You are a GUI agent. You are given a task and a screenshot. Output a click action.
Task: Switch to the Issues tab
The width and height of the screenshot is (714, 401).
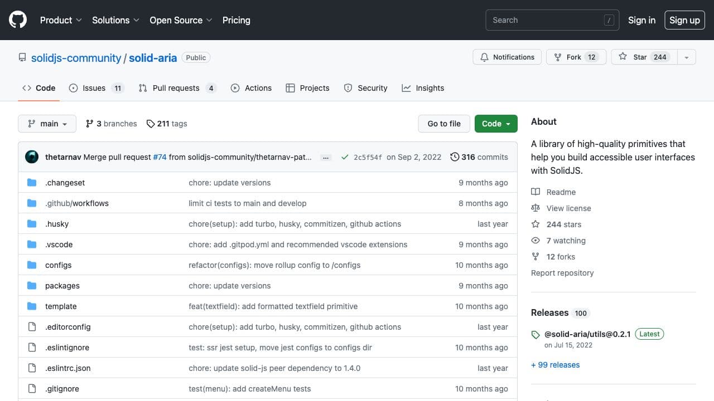[95, 88]
